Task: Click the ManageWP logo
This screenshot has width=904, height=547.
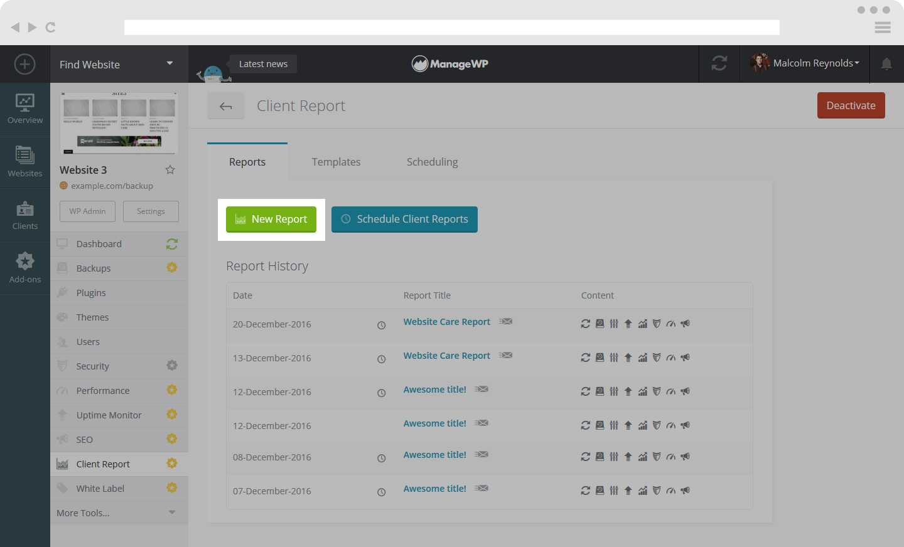Action: click(450, 63)
